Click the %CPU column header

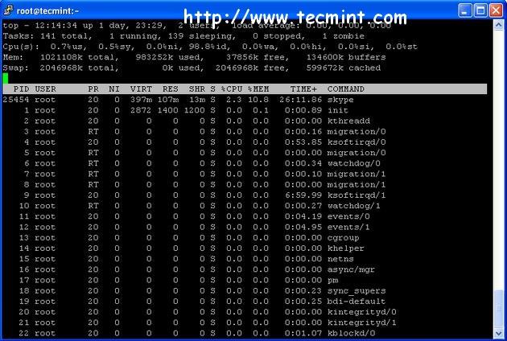click(232, 89)
